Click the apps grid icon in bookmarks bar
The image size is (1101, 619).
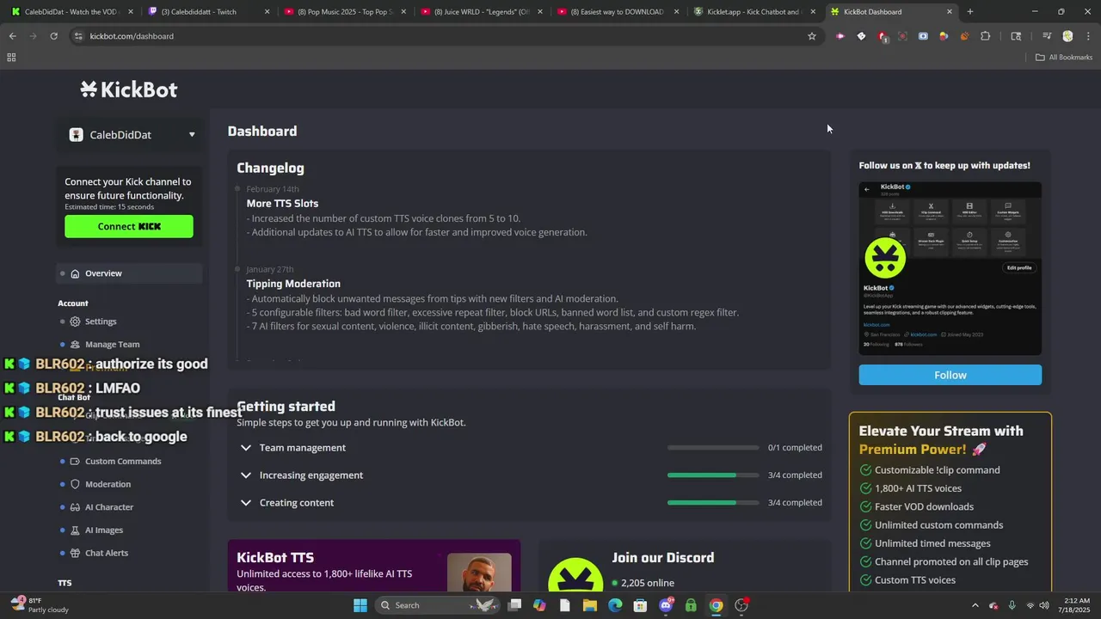coord(11,58)
